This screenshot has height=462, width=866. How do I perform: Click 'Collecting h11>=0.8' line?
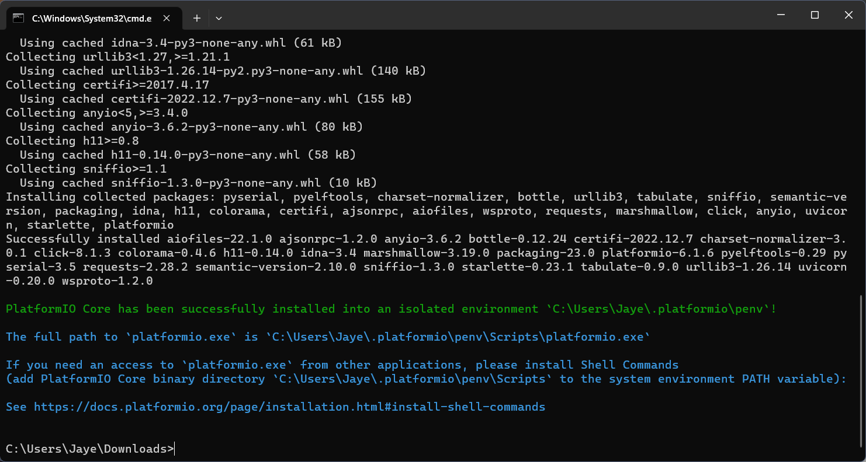[x=72, y=141]
